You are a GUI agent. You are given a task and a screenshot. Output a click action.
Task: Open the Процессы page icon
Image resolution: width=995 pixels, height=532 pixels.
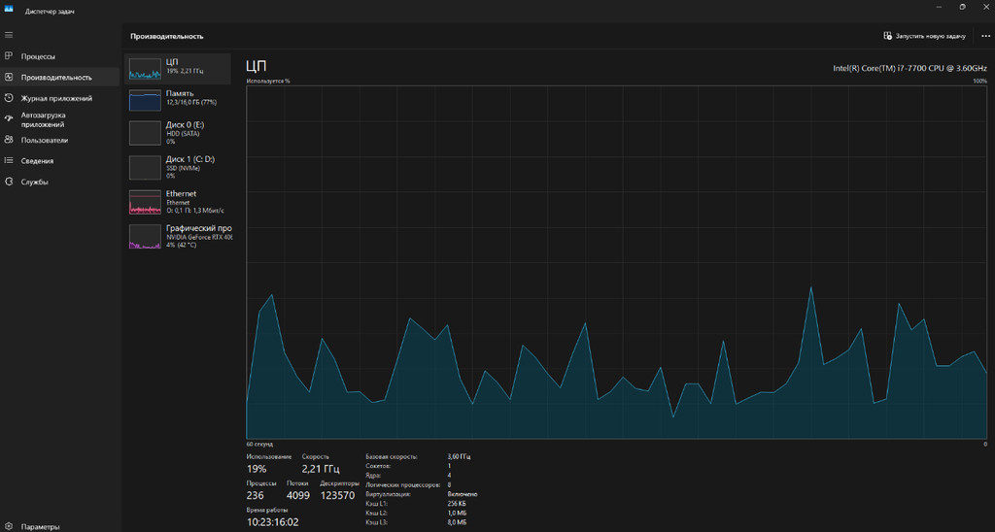pos(8,55)
